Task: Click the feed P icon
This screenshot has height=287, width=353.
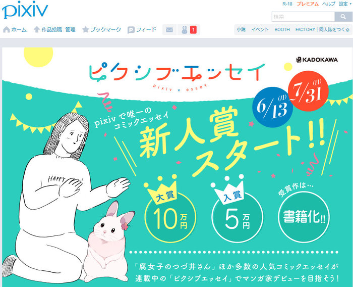Action: pyautogui.click(x=131, y=30)
